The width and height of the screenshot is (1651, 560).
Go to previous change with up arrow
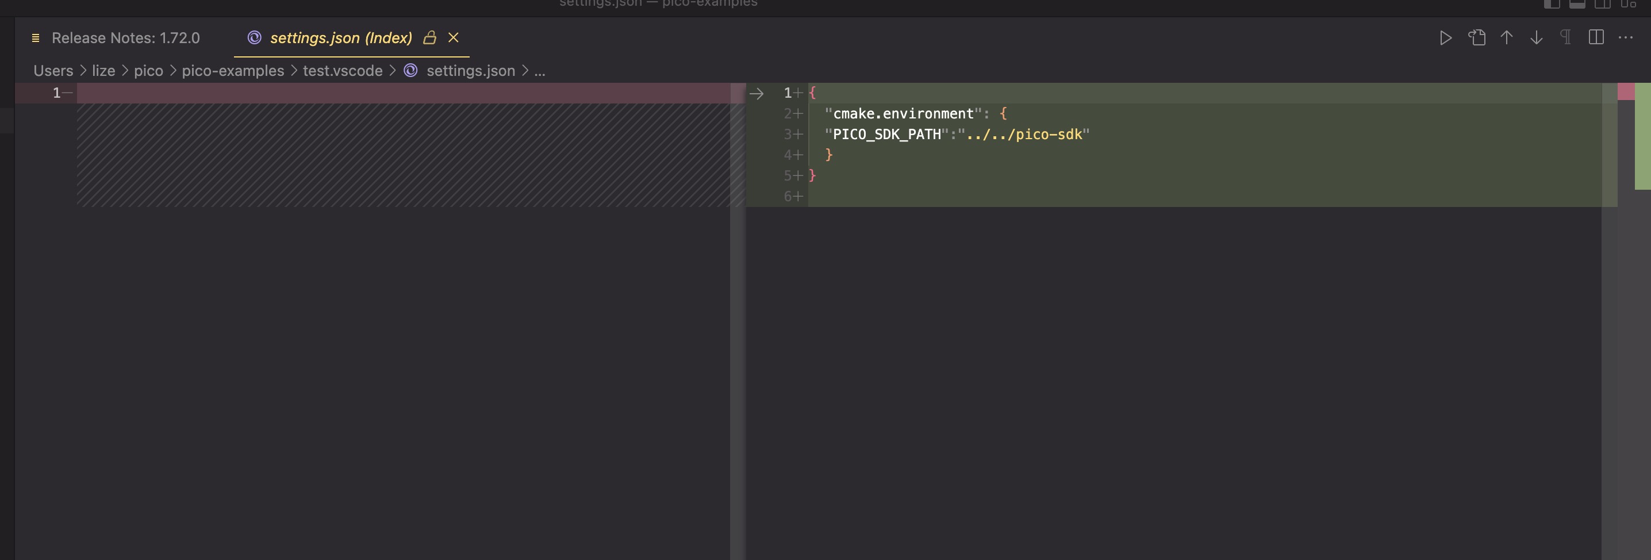tap(1506, 38)
